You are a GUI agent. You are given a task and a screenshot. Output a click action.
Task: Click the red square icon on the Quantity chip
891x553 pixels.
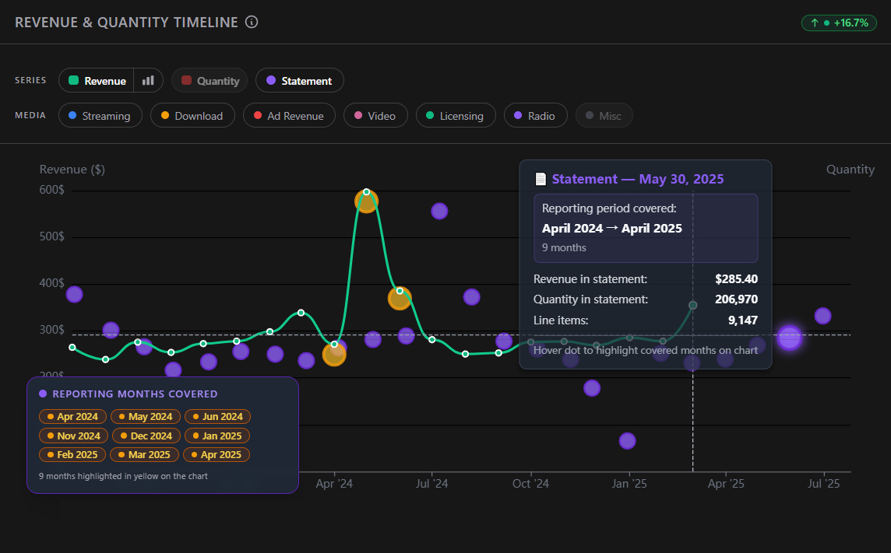coord(187,80)
